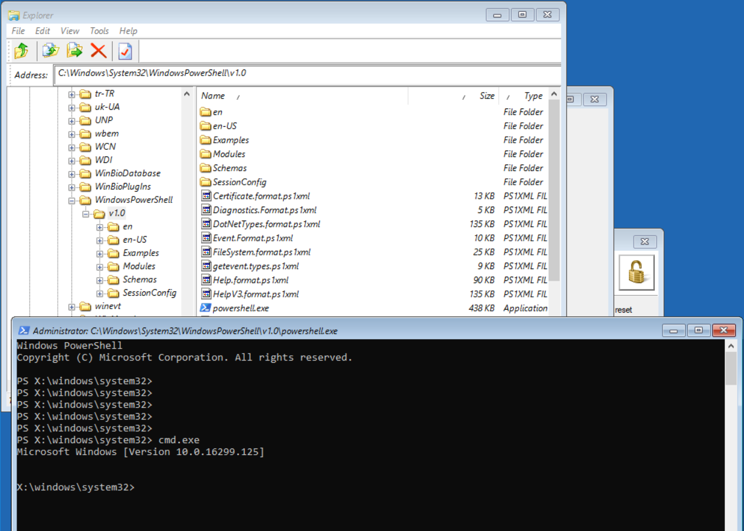
Task: Click the red X delete toolbar icon
Action: (99, 51)
